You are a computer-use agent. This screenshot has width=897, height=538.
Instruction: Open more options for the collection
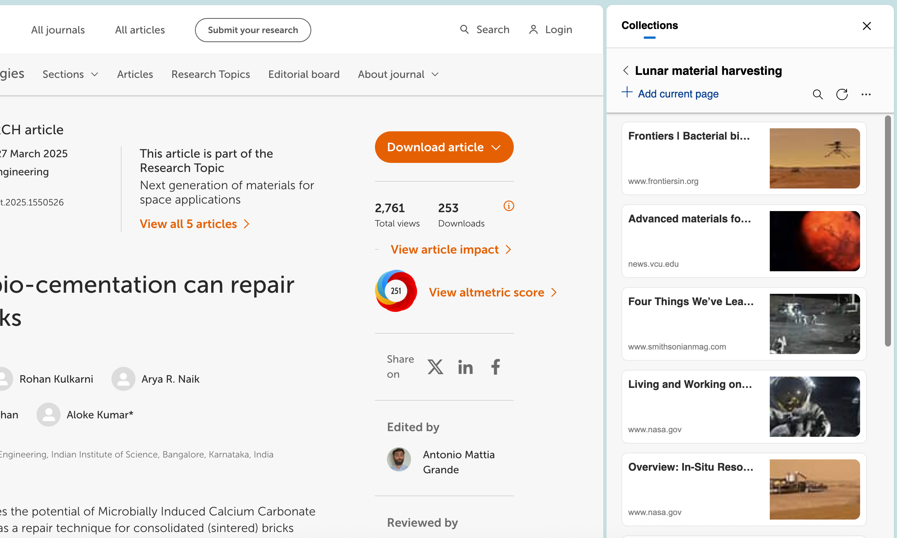coord(866,94)
